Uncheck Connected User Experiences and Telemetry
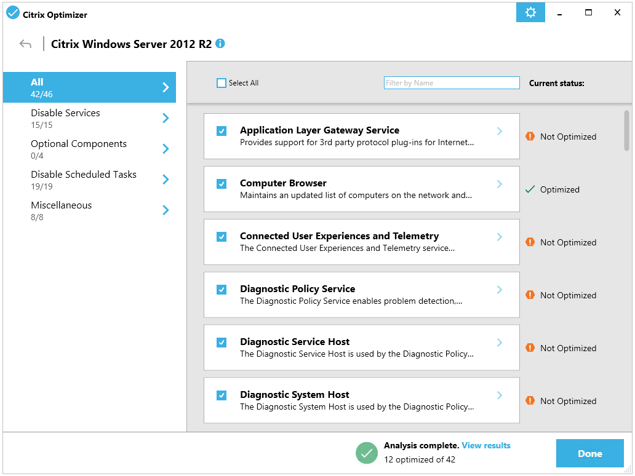635x476 pixels. 222,236
